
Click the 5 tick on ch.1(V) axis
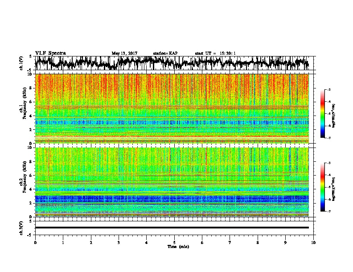(x=30, y=56)
